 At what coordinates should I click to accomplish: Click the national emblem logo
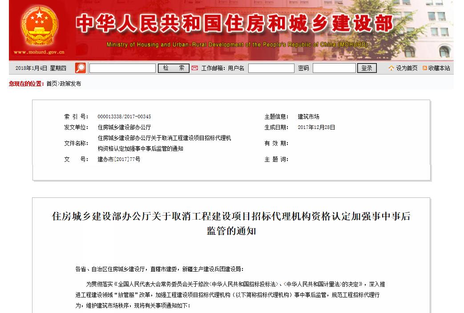[39, 26]
